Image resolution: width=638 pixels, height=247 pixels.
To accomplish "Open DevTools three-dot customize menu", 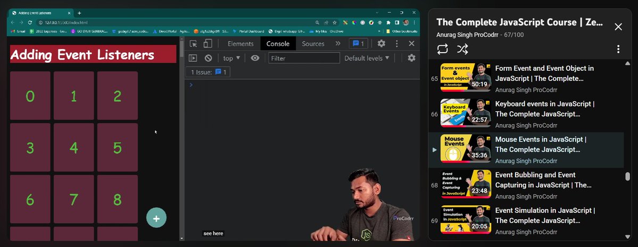I will [397, 44].
